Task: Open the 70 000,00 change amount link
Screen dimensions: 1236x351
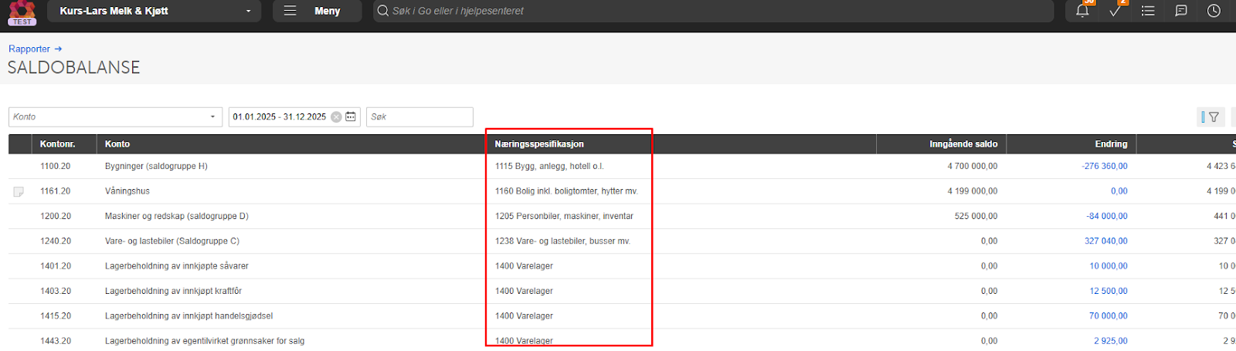Action: click(x=1109, y=316)
